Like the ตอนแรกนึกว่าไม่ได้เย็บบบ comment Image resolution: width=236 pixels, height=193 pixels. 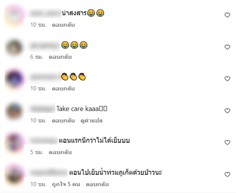click(227, 142)
